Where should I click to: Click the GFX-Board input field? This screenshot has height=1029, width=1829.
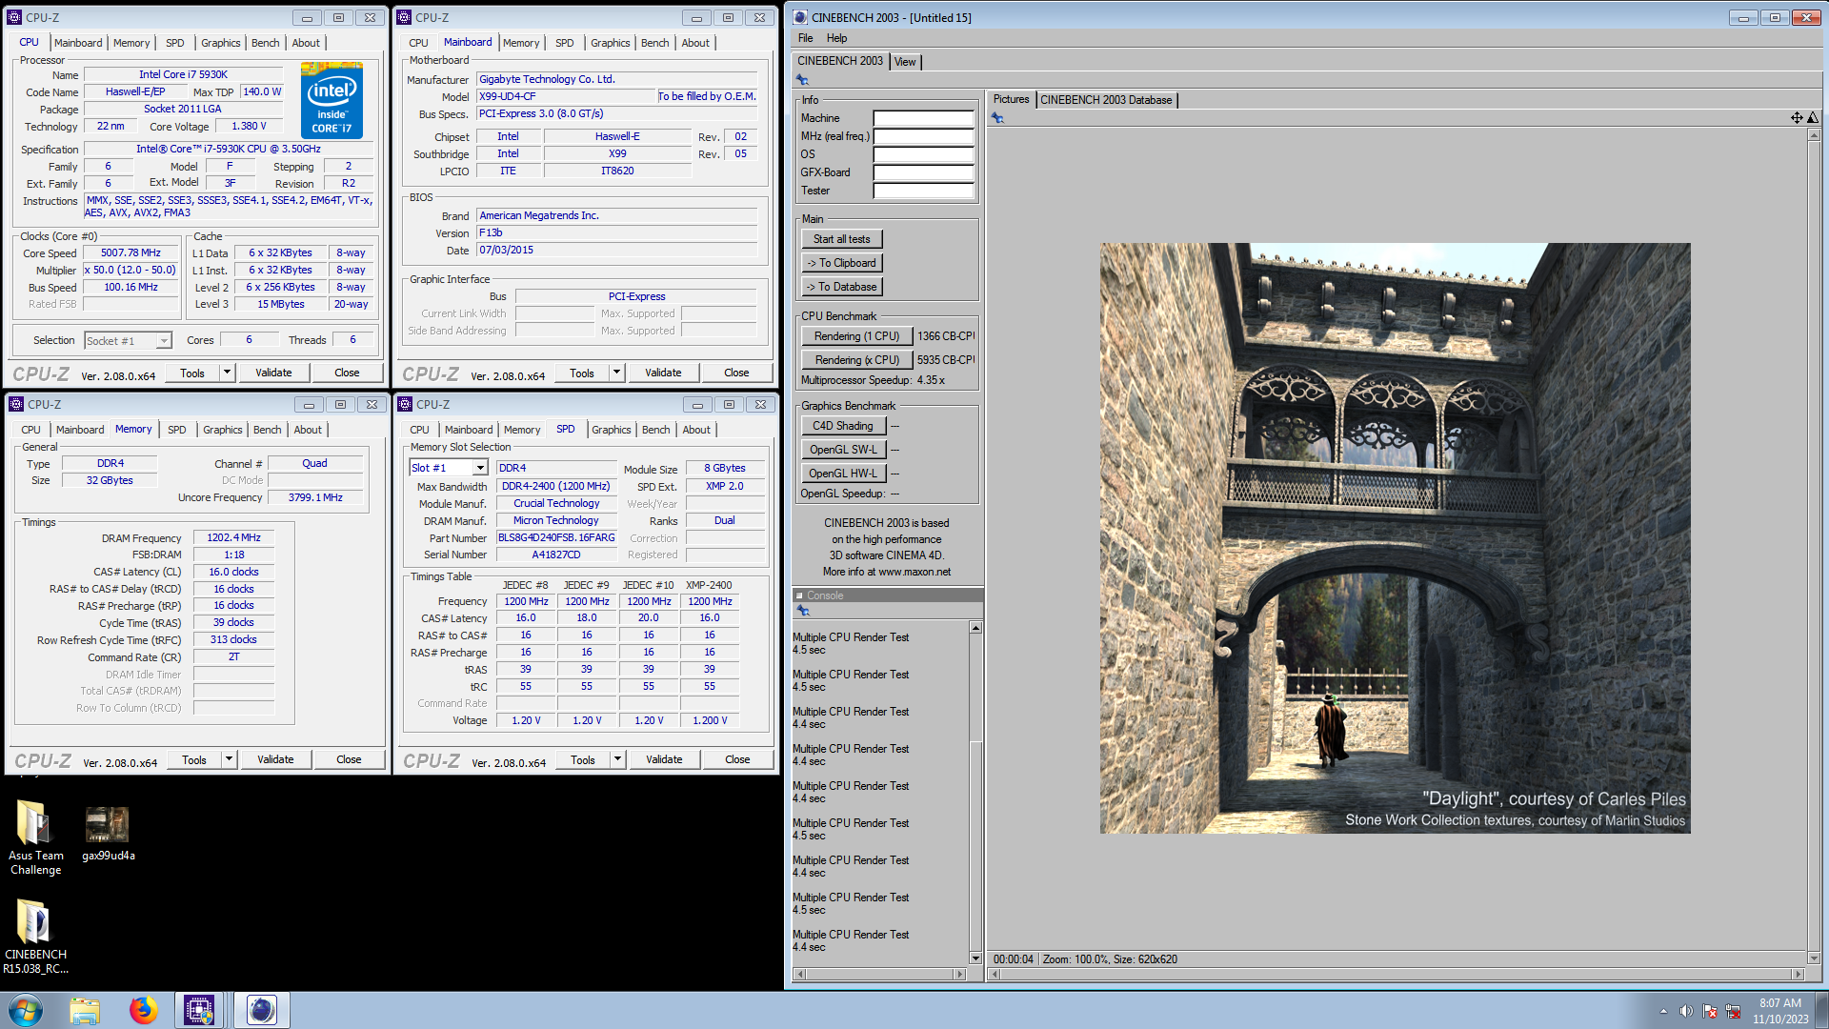pos(923,172)
